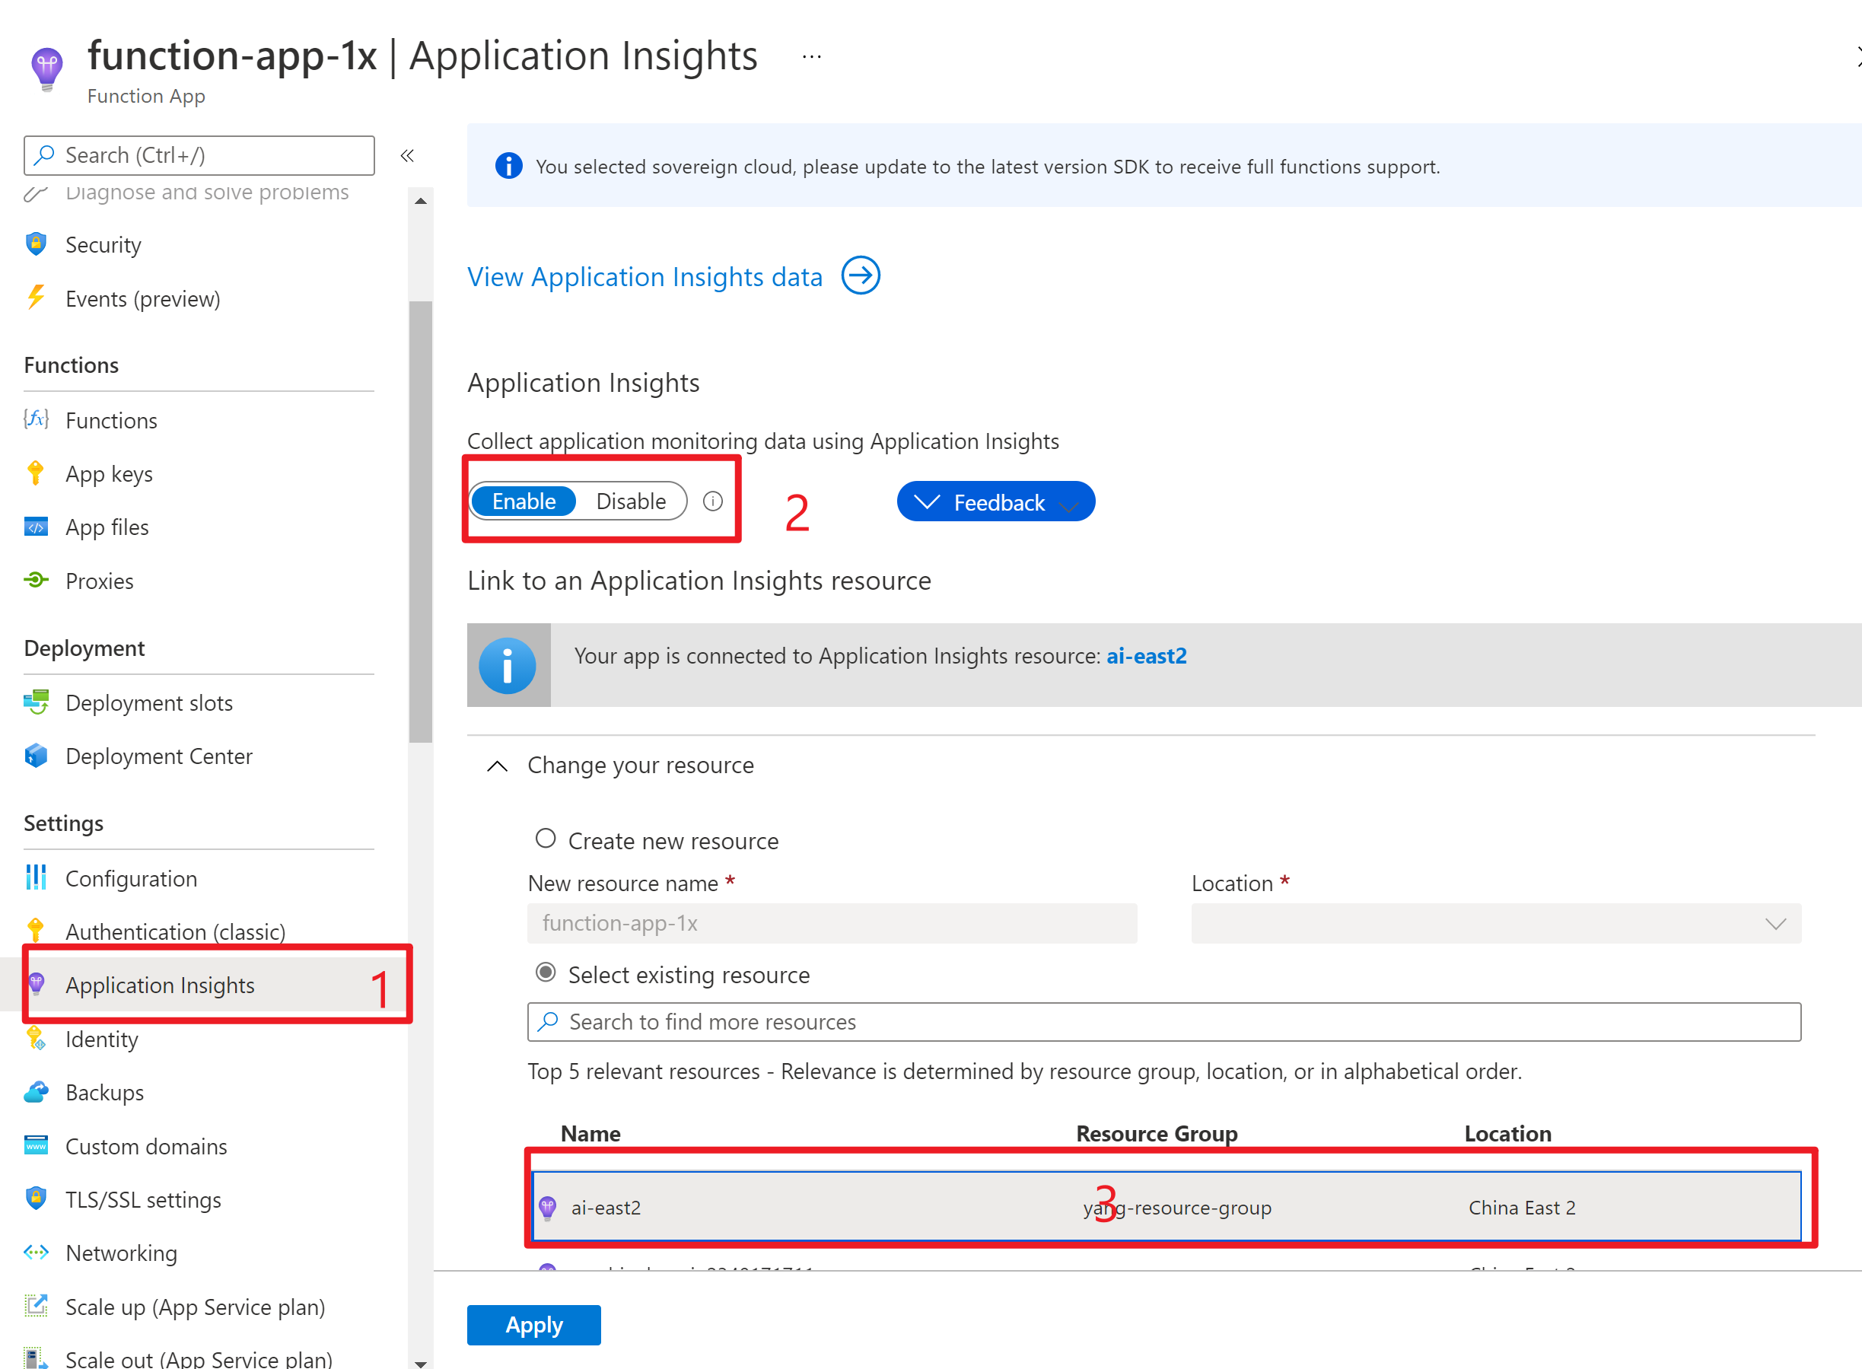The width and height of the screenshot is (1862, 1369).
Task: Open Deployment slots menu item
Action: click(149, 702)
